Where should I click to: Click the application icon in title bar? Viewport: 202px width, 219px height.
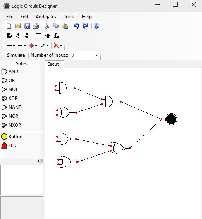point(7,6)
